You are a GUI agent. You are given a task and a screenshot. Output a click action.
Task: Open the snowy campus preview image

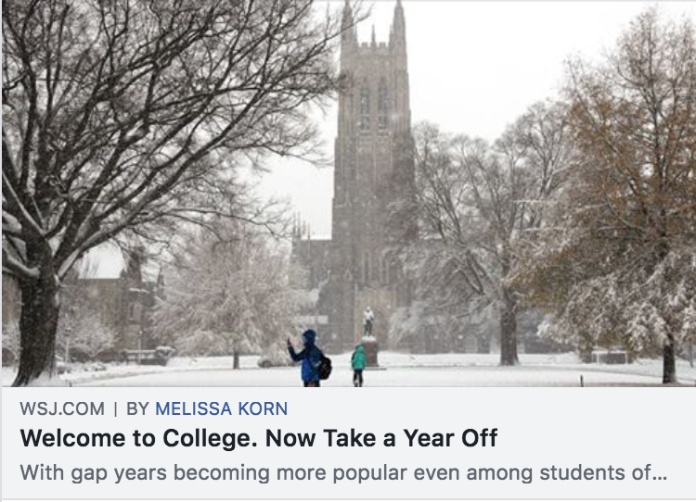point(348,194)
